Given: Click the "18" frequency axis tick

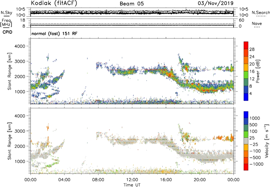Looking at the screenshot, I should pyautogui.click(x=23, y=20).
